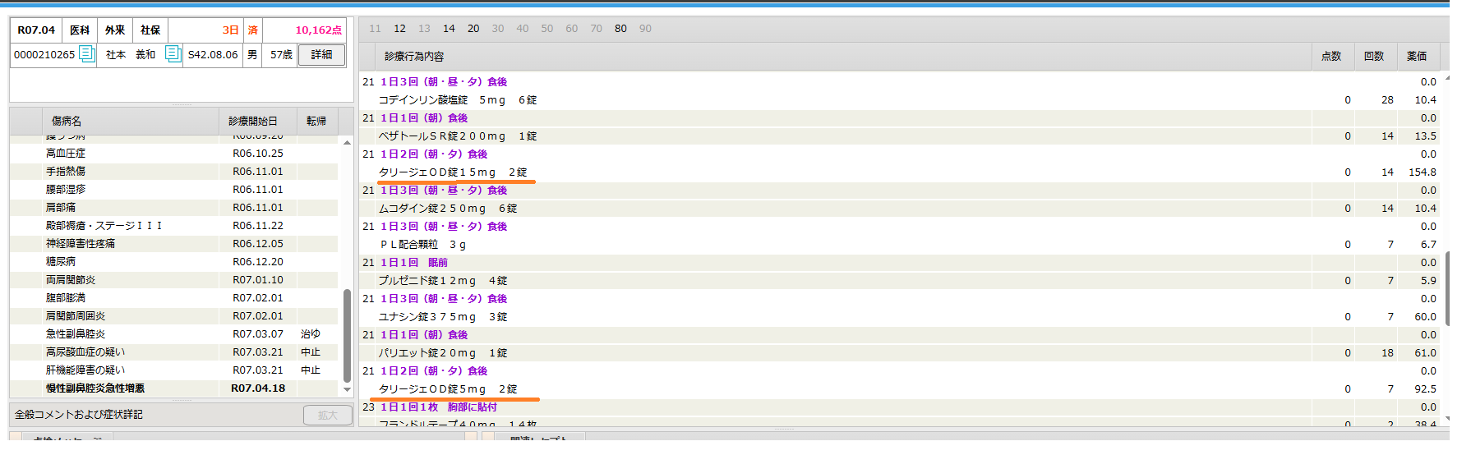Click the start date R07.04.18
Viewport: 1471px width, 455px height.
coord(258,388)
